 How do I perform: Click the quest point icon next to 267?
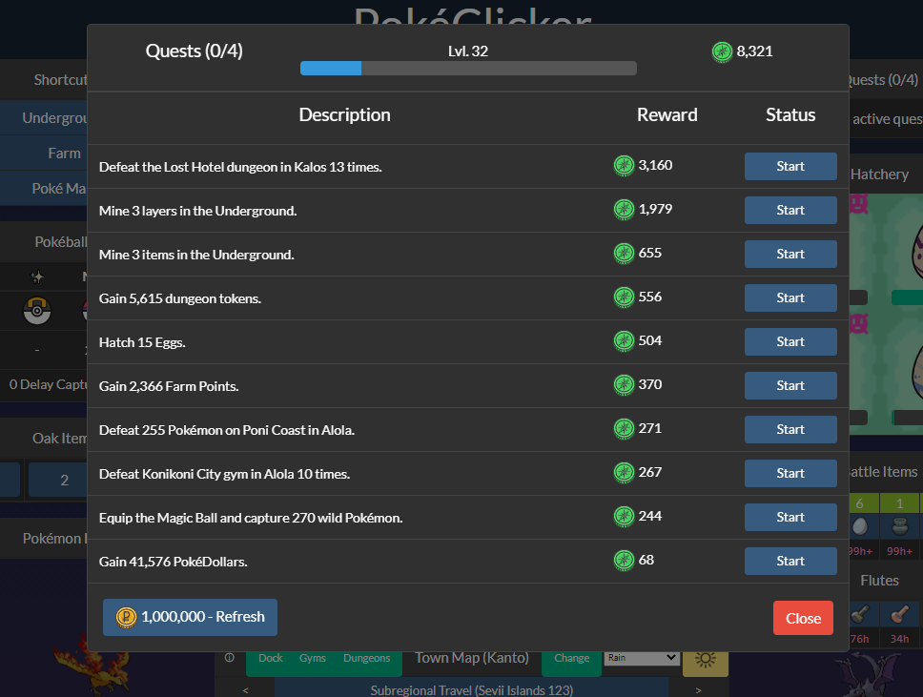click(x=624, y=472)
